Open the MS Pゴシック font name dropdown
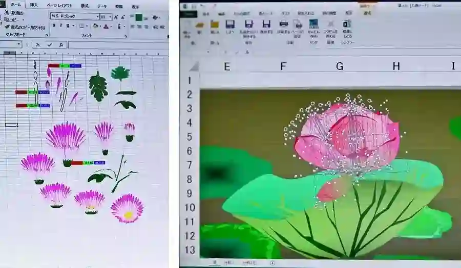Screen dimensions: 461x268 [98, 17]
